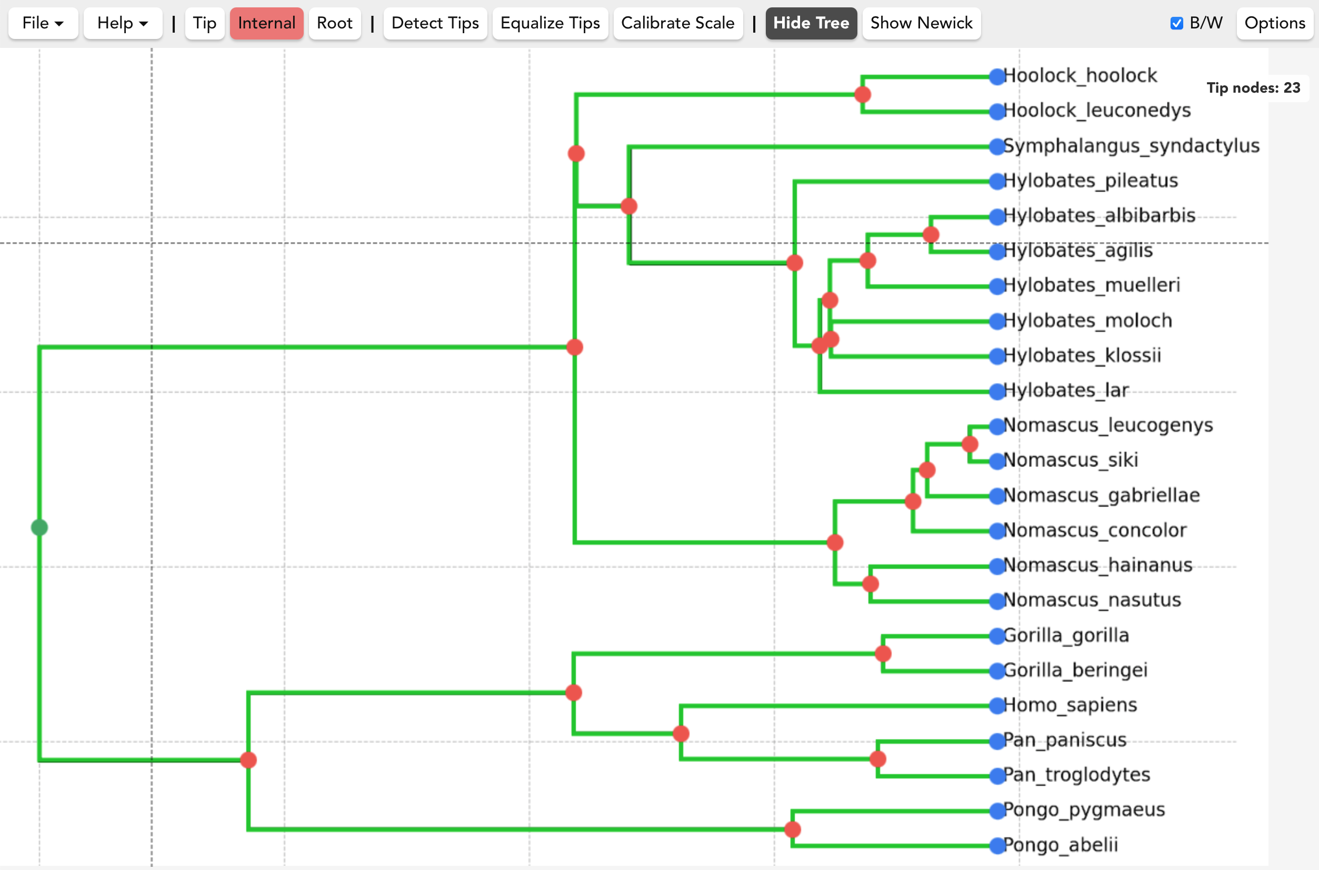Viewport: 1319px width, 870px height.
Task: Click the blue tip node of Hylobates_agilis
Action: coord(997,251)
